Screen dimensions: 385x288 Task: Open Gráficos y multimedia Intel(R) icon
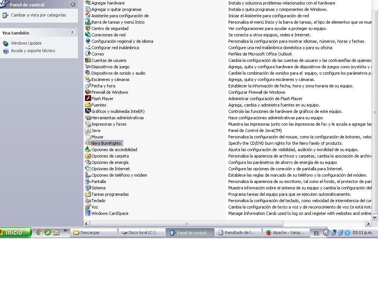pyautogui.click(x=88, y=111)
